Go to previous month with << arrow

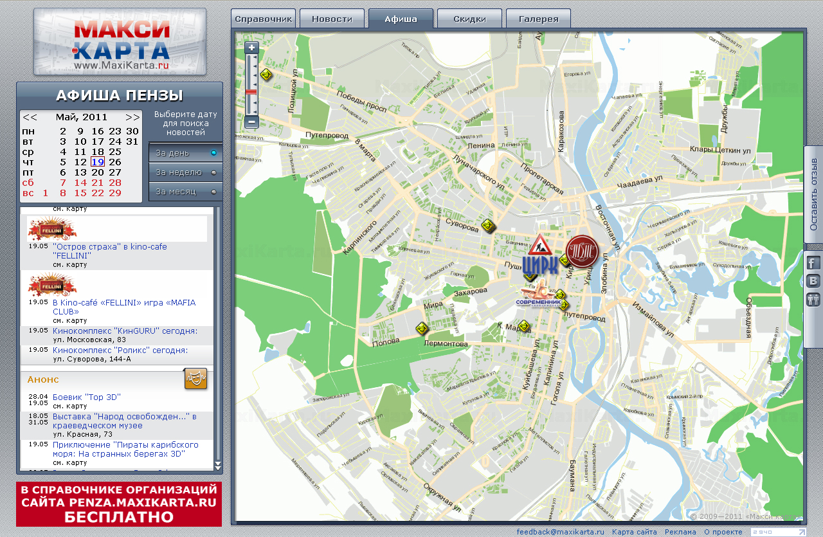pyautogui.click(x=30, y=118)
